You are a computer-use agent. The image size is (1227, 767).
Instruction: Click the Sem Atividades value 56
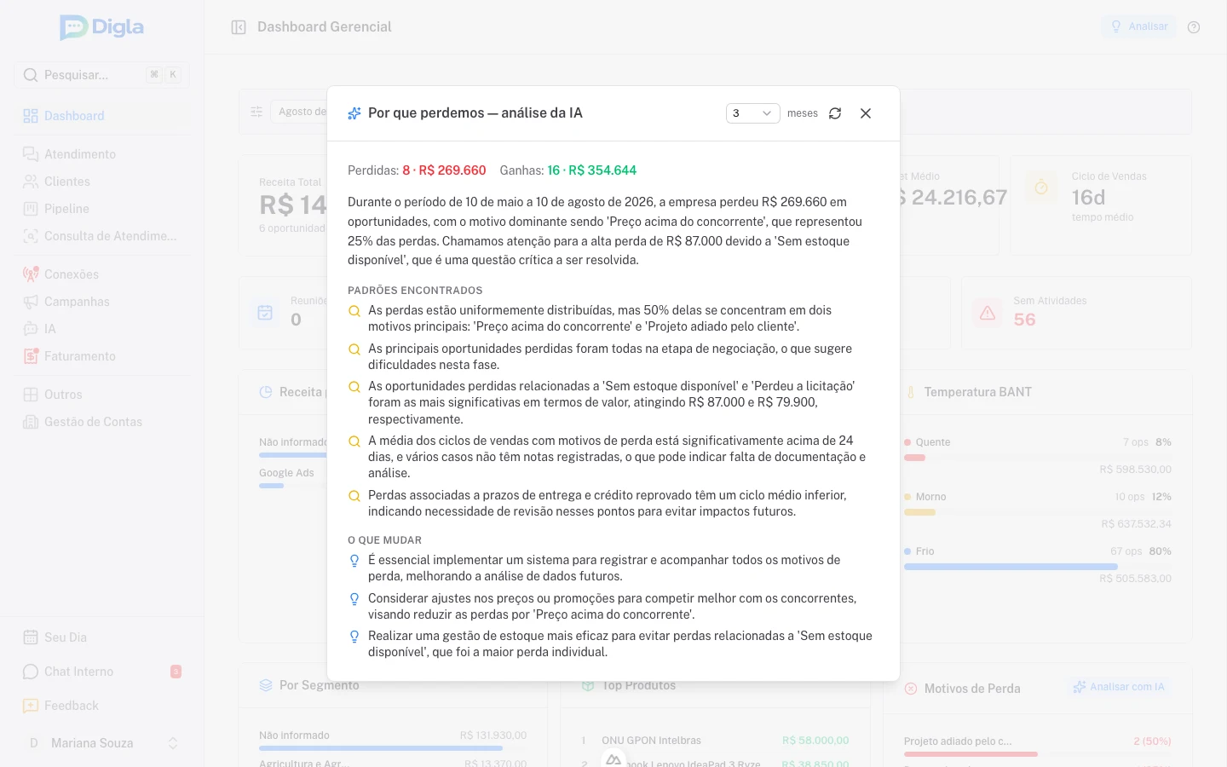pos(1024,320)
